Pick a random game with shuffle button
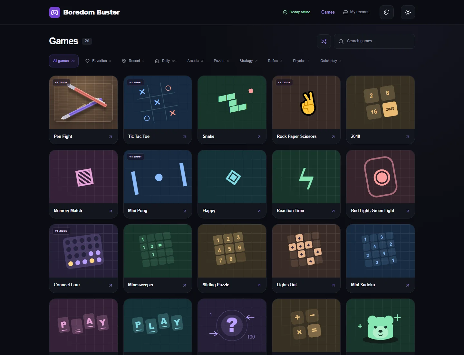The width and height of the screenshot is (464, 355). [x=324, y=41]
